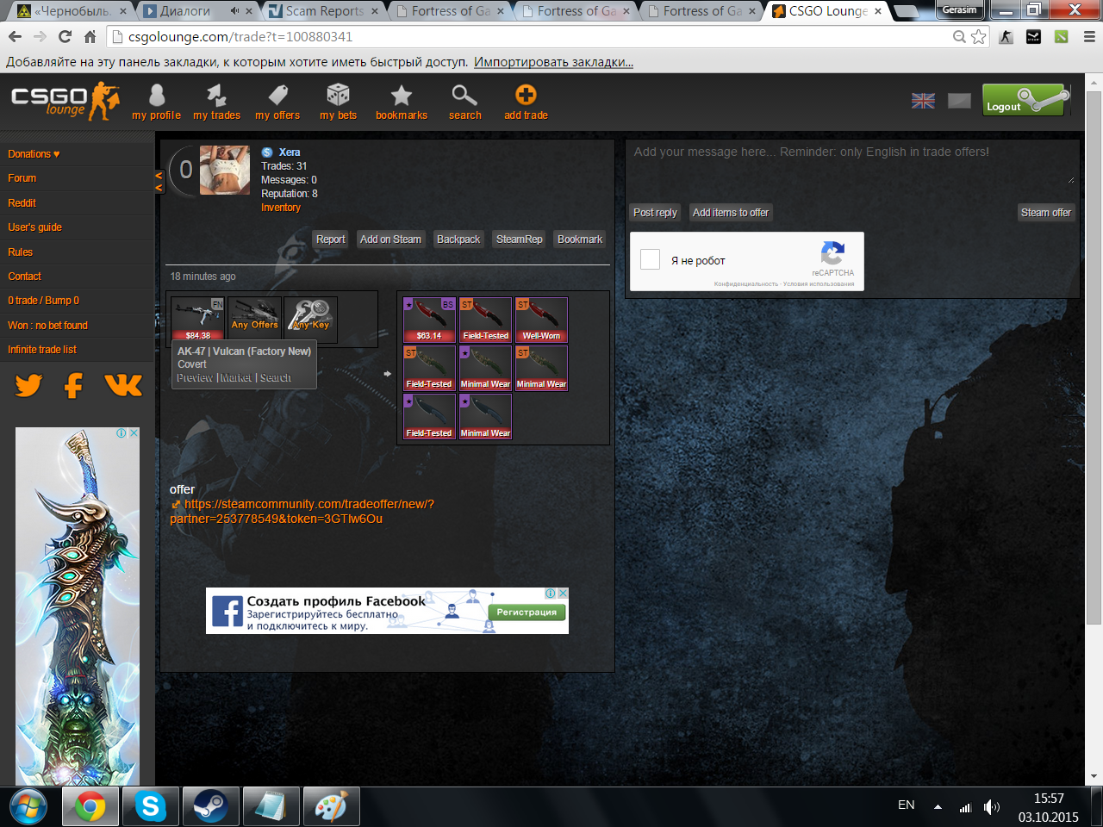Open Xera's Inventory link

[281, 208]
